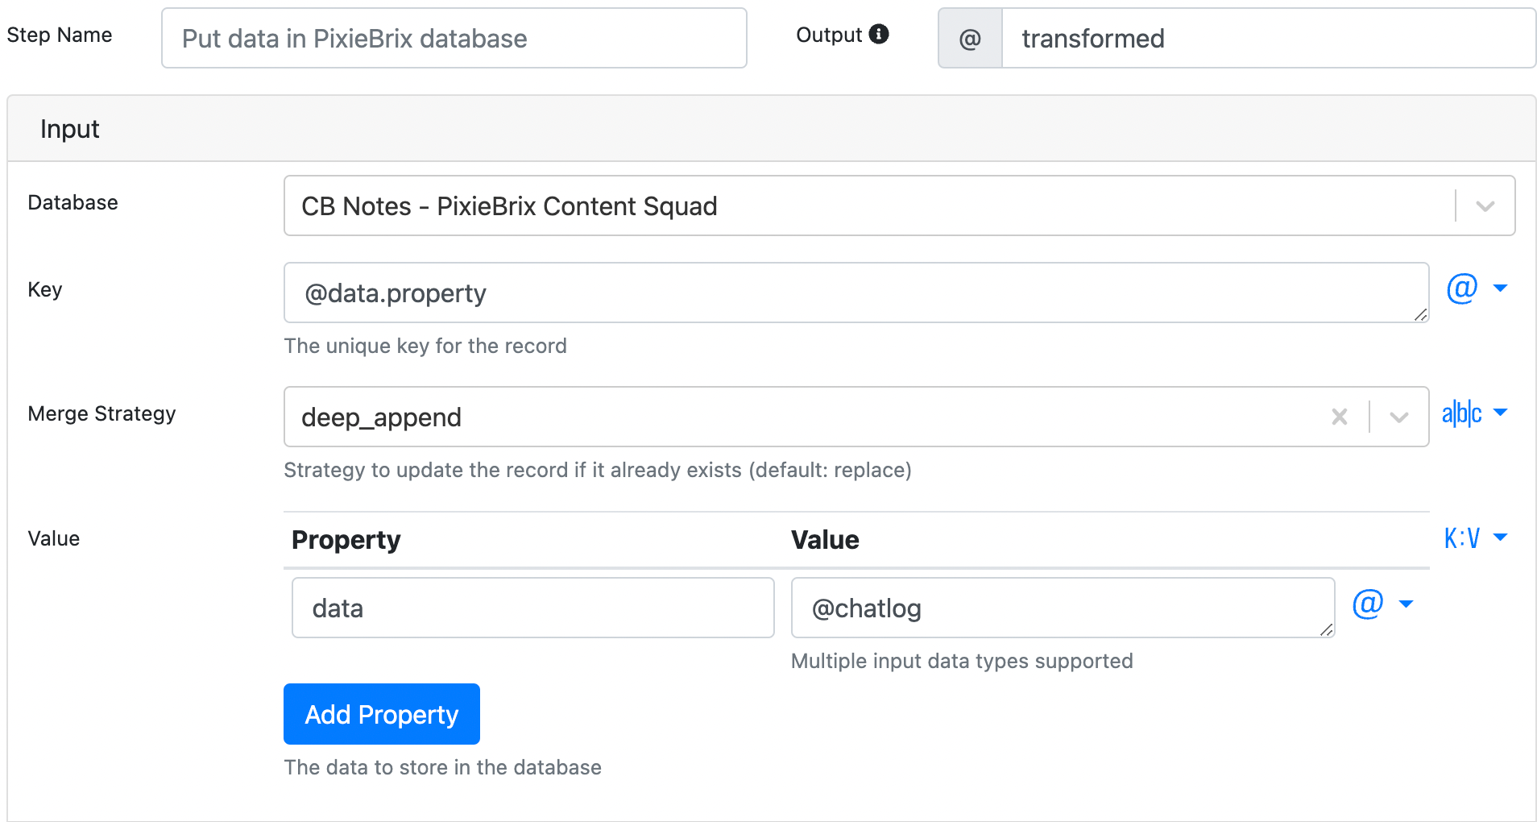Click the value field containing @chatlog
Screen dimensions: 1537x822
point(1063,608)
